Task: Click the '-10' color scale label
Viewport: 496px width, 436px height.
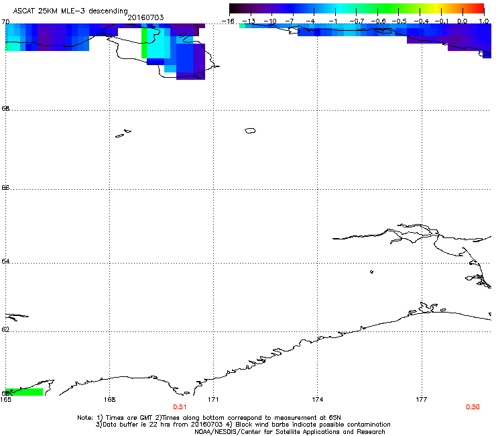Action: pyautogui.click(x=270, y=21)
